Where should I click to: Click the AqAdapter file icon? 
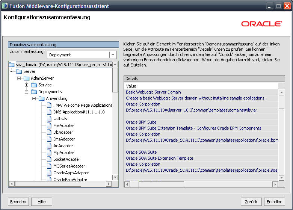49,146
